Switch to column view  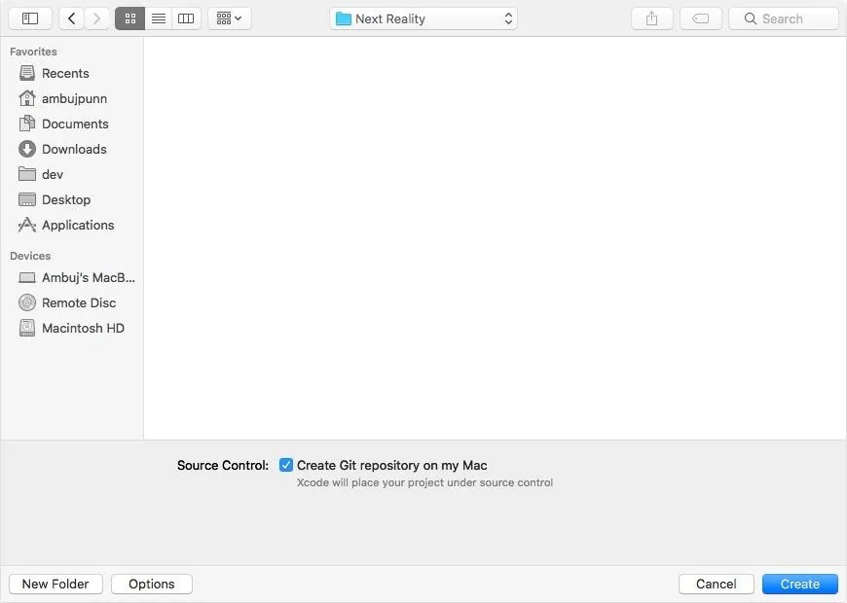(186, 18)
